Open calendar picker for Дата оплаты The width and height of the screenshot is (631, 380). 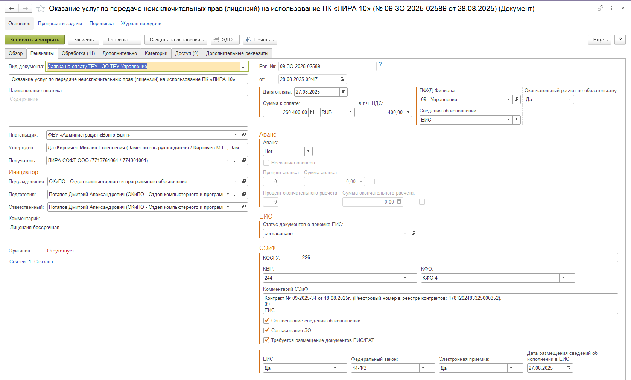[x=343, y=92]
